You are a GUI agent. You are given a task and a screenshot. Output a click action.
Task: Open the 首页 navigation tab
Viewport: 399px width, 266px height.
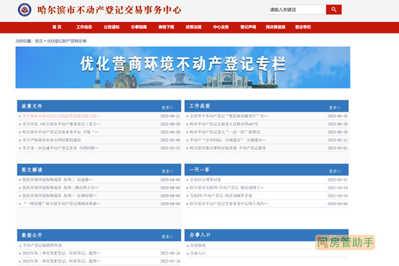pyautogui.click(x=56, y=27)
